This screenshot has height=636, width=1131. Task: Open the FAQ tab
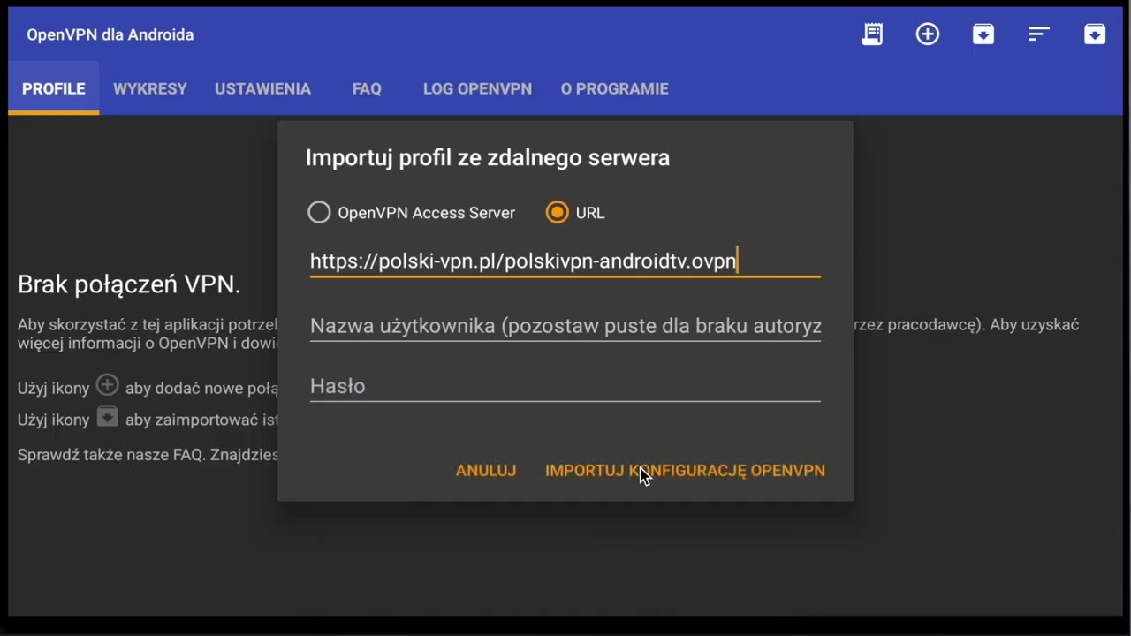(367, 89)
